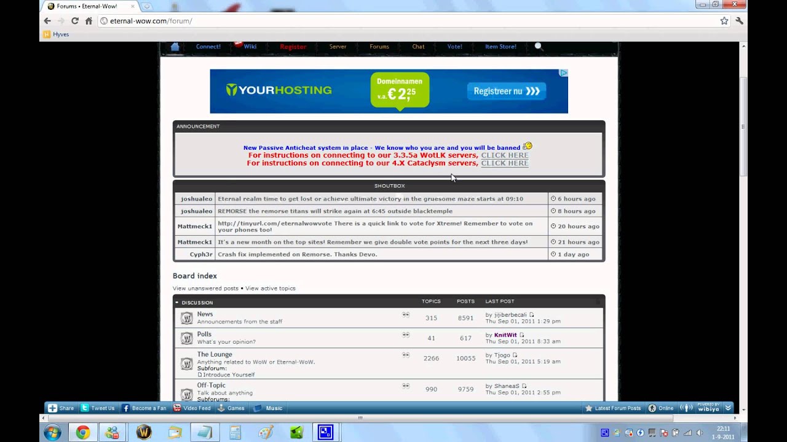Open the Vote! nav item

(455, 47)
